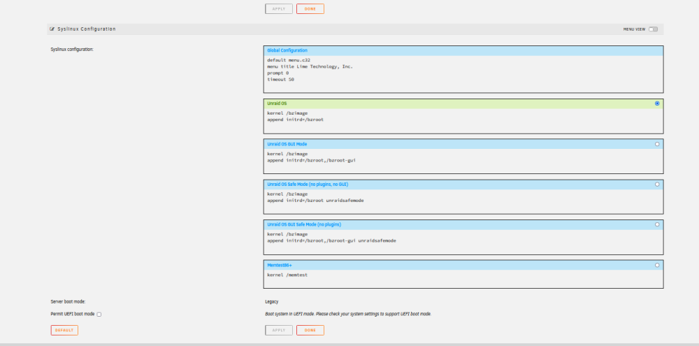
Task: Select Unraid OS GUI Safe Mode (no plugins) radio
Action: [x=657, y=224]
